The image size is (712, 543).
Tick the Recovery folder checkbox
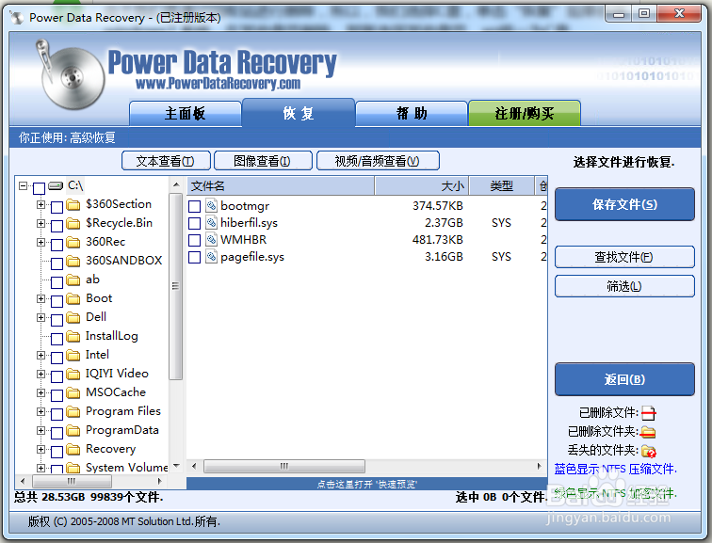pos(57,452)
